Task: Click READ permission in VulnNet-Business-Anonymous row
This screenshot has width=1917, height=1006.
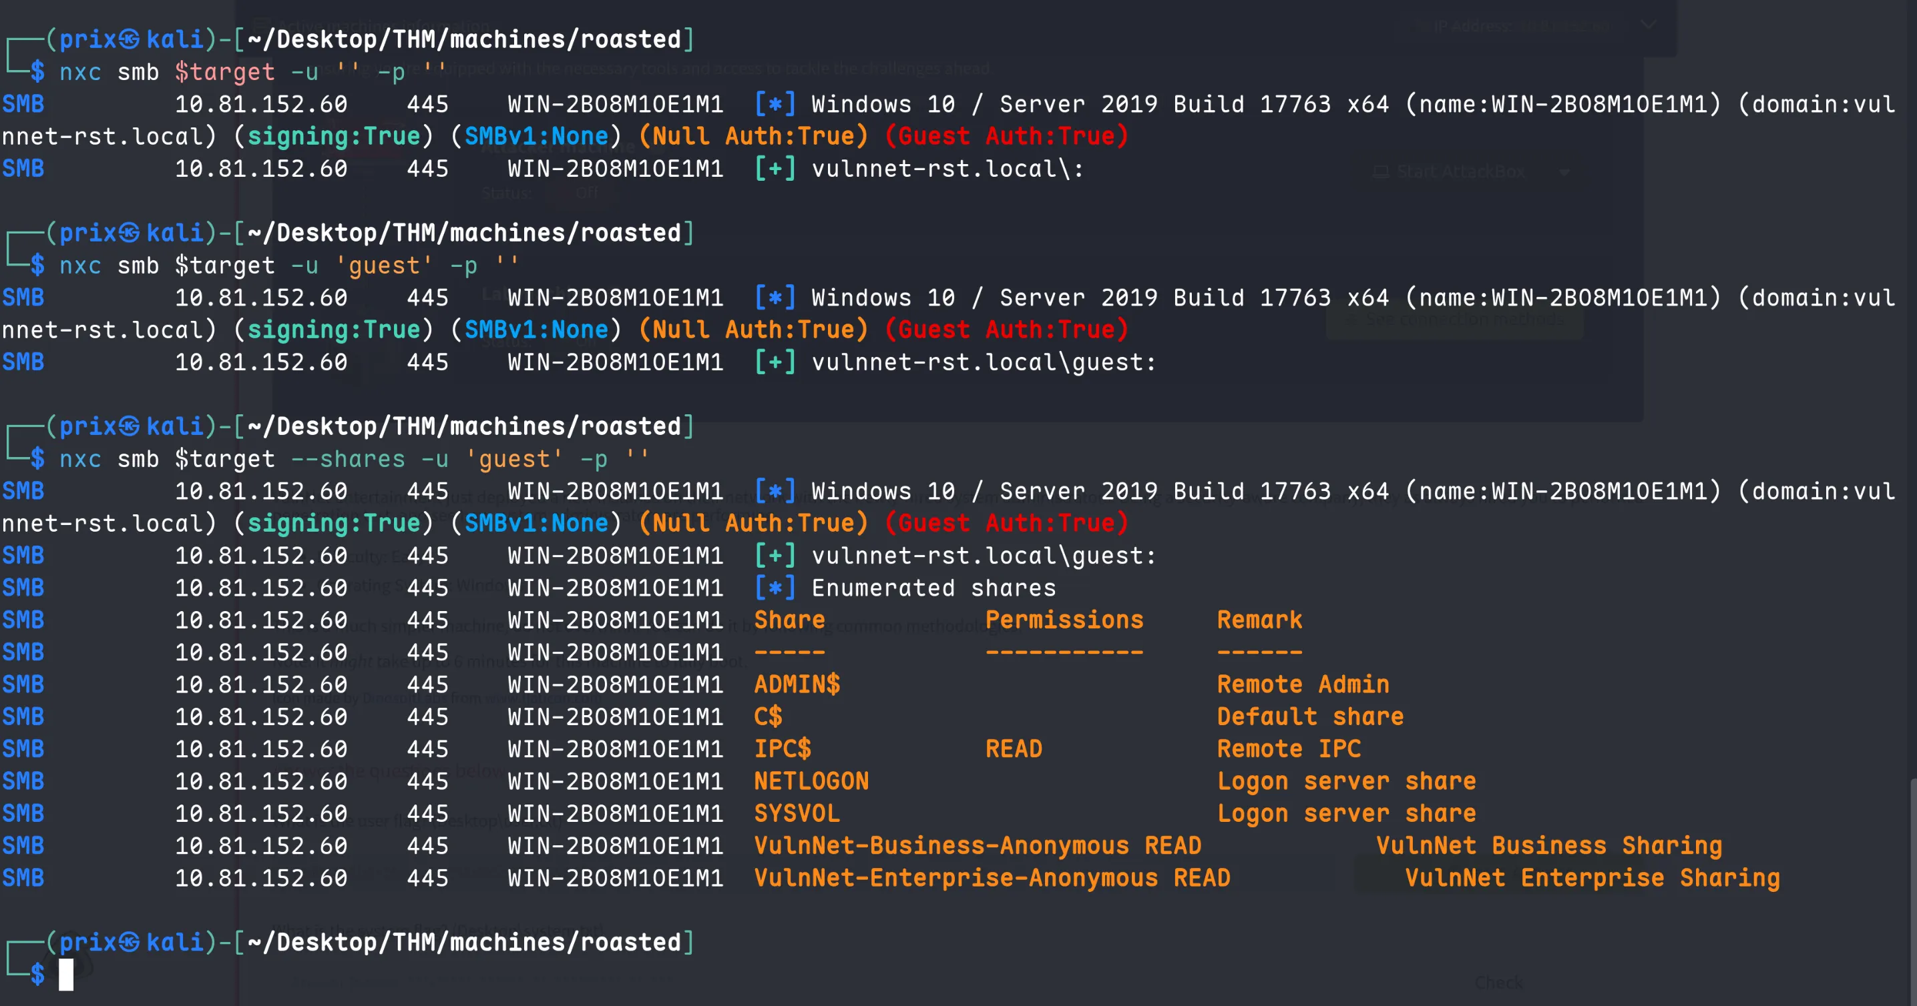Action: (x=1173, y=845)
